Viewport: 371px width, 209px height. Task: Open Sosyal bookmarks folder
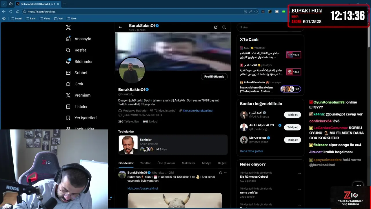click(x=16, y=19)
